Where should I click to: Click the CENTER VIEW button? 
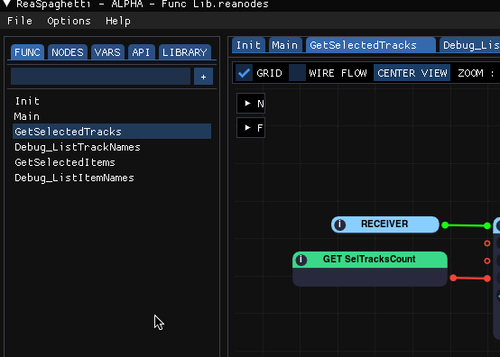click(412, 73)
